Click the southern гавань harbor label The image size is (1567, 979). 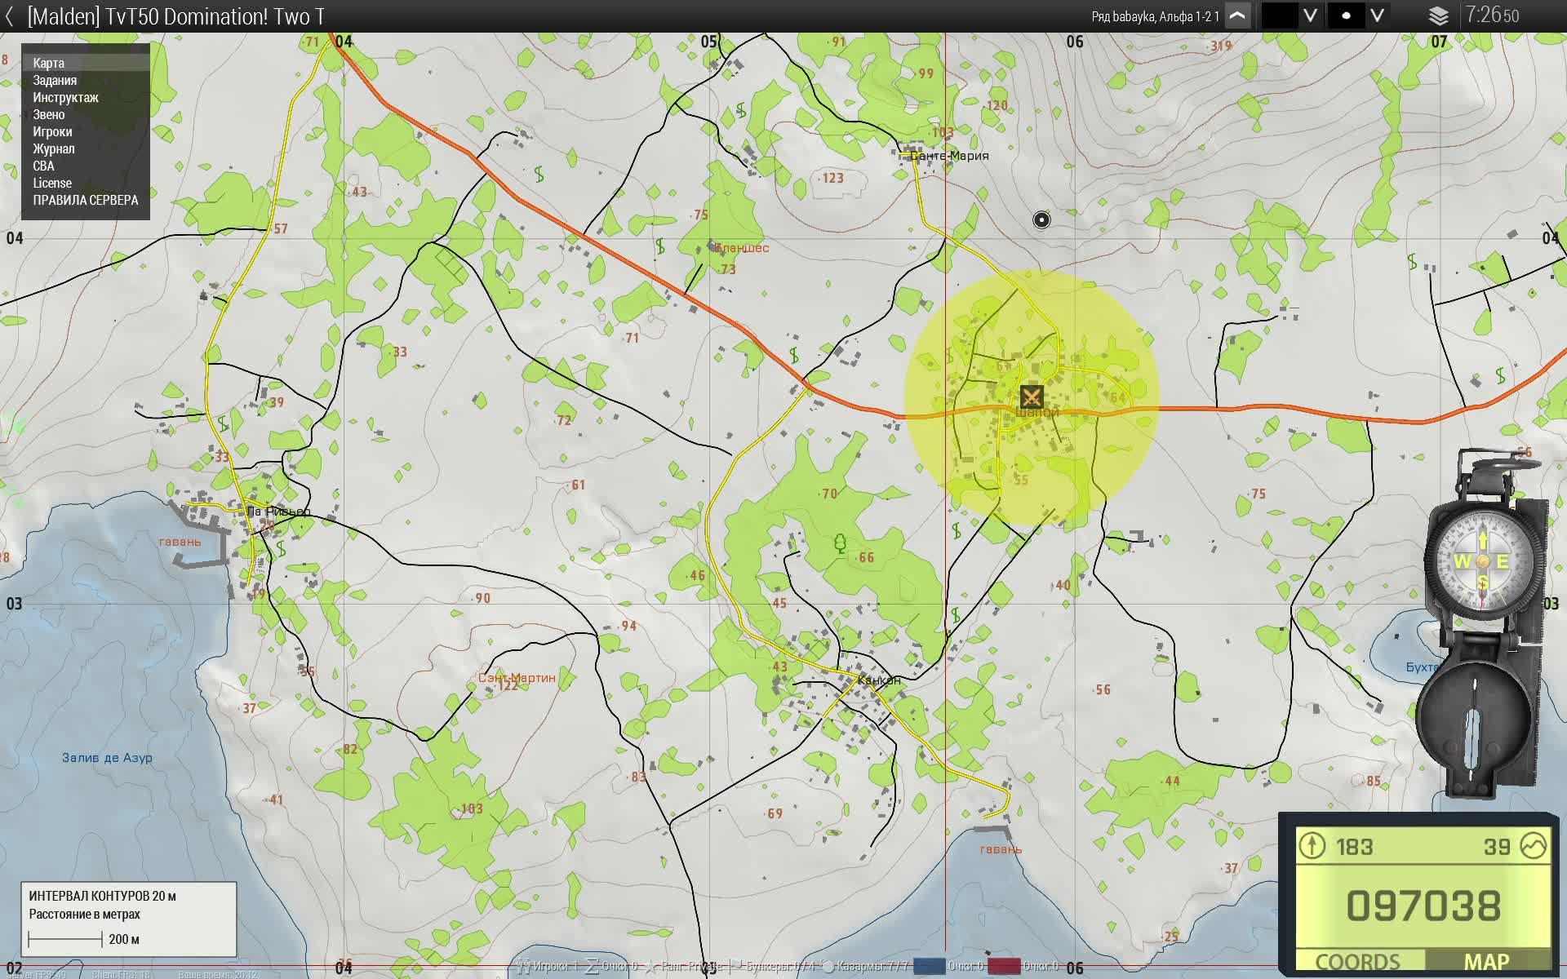coord(1000,848)
